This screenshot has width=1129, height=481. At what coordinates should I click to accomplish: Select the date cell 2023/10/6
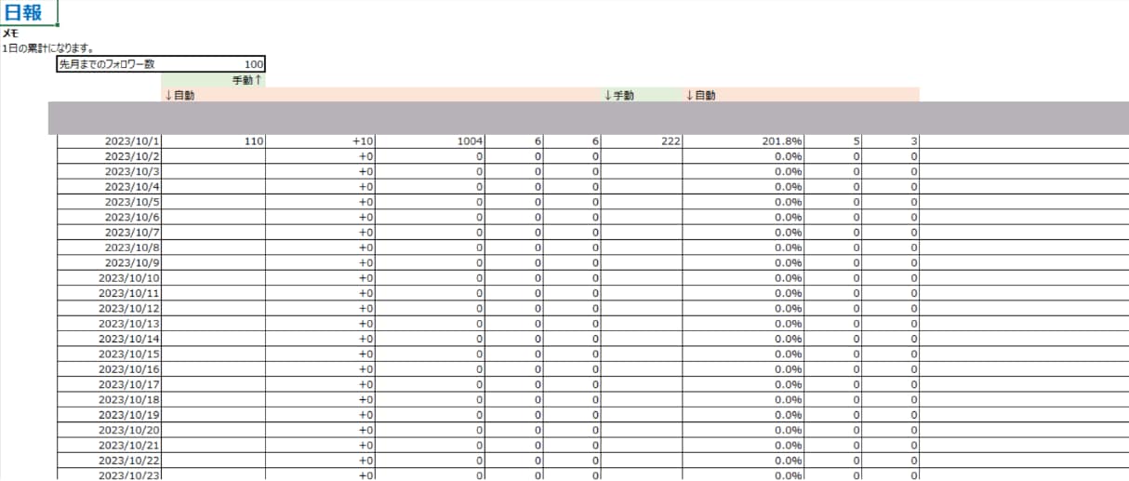tap(110, 217)
